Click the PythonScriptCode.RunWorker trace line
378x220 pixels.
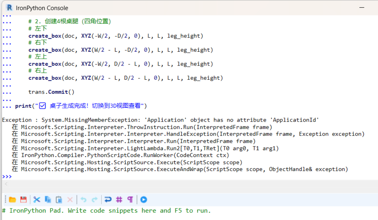pos(120,155)
